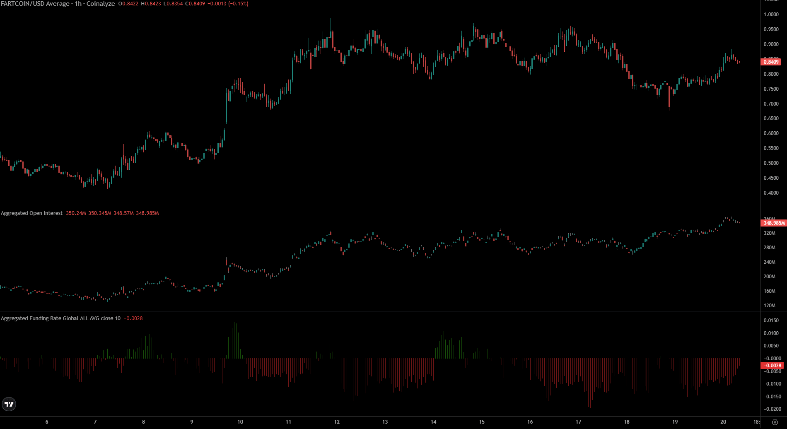The width and height of the screenshot is (787, 429).
Task: Click the 0.4500 price axis label
Action: (771, 178)
